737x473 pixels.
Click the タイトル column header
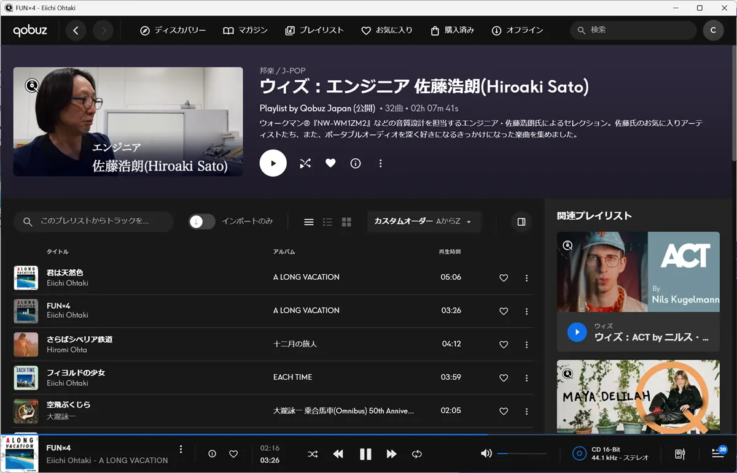coord(58,252)
